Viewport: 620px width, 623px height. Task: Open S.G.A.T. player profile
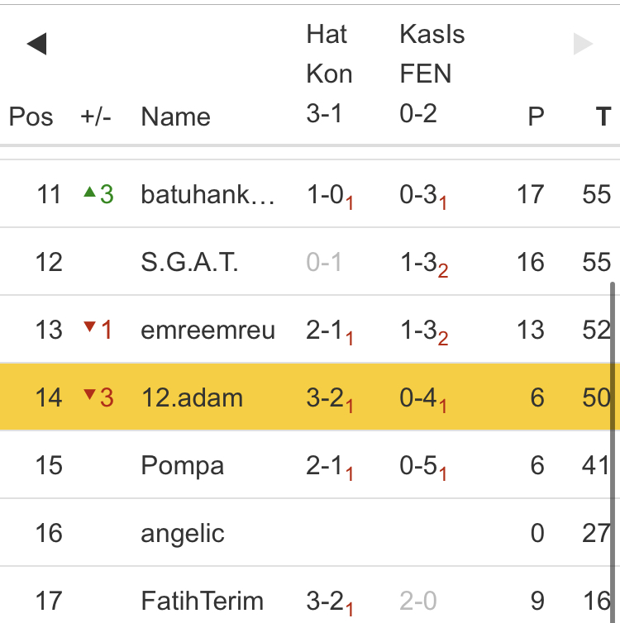point(189,262)
